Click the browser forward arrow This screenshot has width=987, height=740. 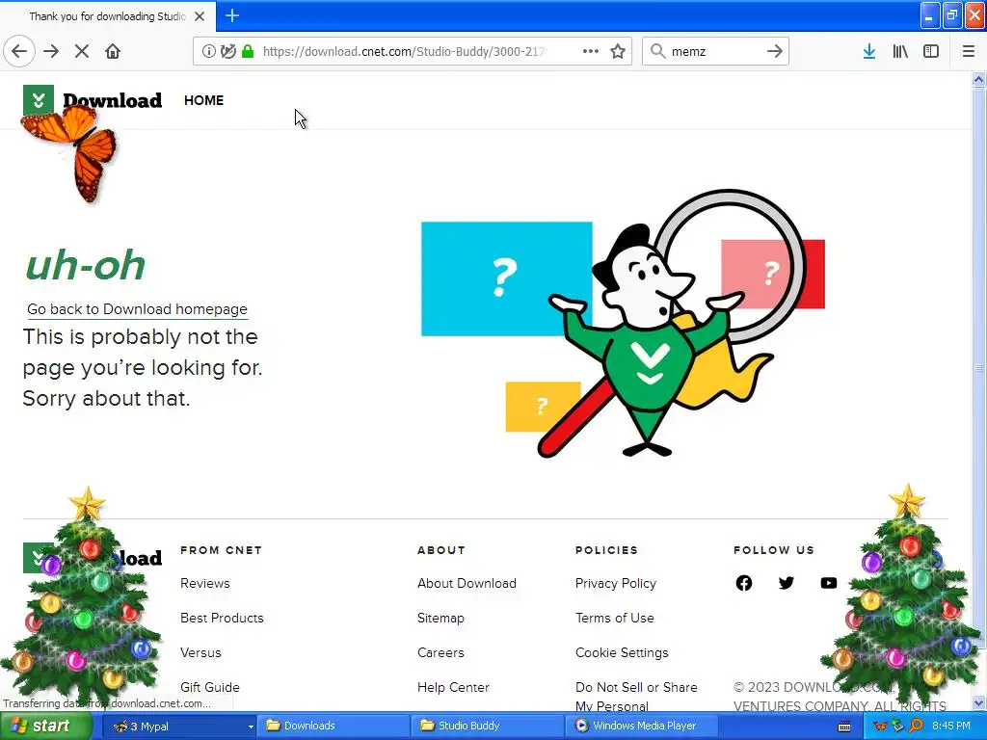51,51
